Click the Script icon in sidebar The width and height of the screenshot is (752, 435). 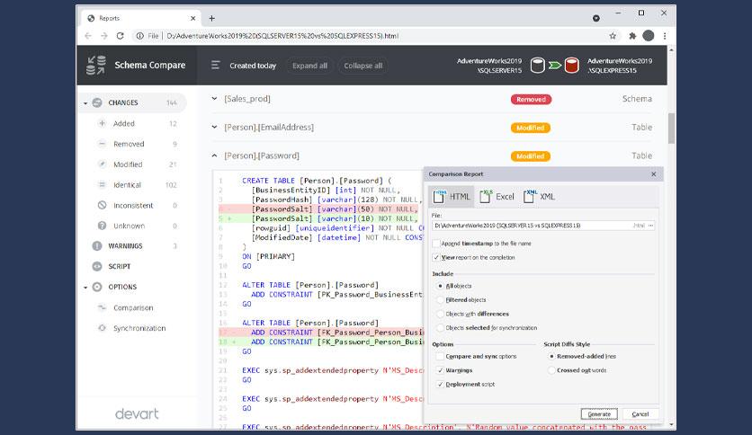[x=99, y=267]
